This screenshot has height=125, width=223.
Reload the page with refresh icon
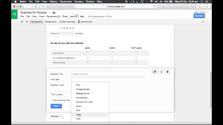155,6
